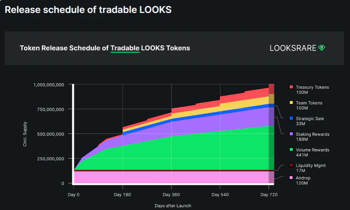This screenshot has width=350, height=210.
Task: Click the Release schedule of tradable LOOKS heading
Action: click(x=88, y=10)
